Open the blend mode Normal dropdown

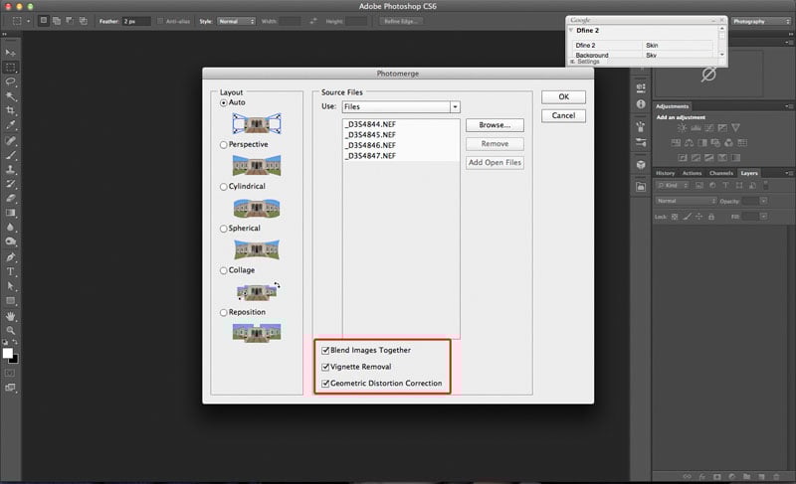coord(686,201)
